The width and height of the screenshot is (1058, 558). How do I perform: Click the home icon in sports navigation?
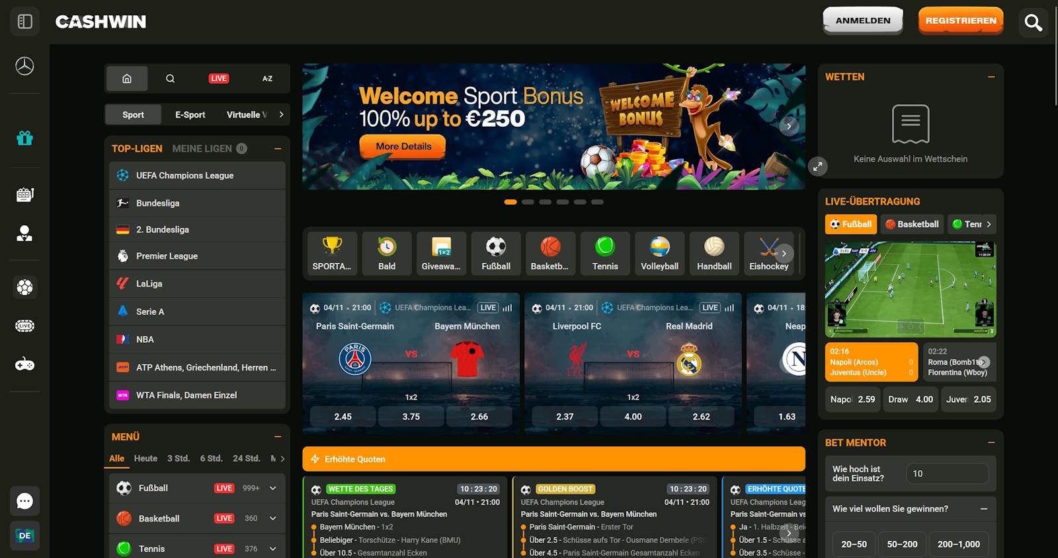pyautogui.click(x=127, y=79)
